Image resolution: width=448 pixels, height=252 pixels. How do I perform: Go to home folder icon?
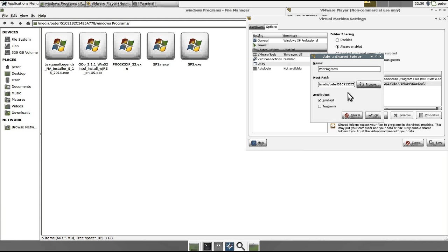(28, 23)
